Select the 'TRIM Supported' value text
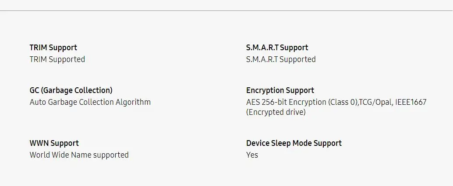453x186 pixels. click(57, 59)
